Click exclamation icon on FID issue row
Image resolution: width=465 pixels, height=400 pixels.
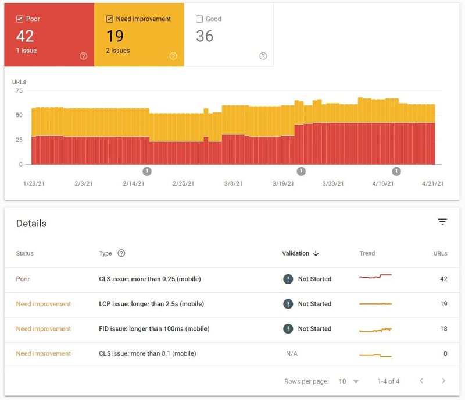(x=288, y=329)
